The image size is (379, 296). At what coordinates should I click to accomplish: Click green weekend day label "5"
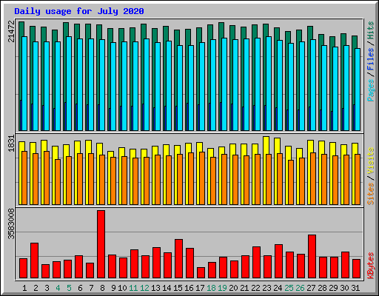click(69, 288)
